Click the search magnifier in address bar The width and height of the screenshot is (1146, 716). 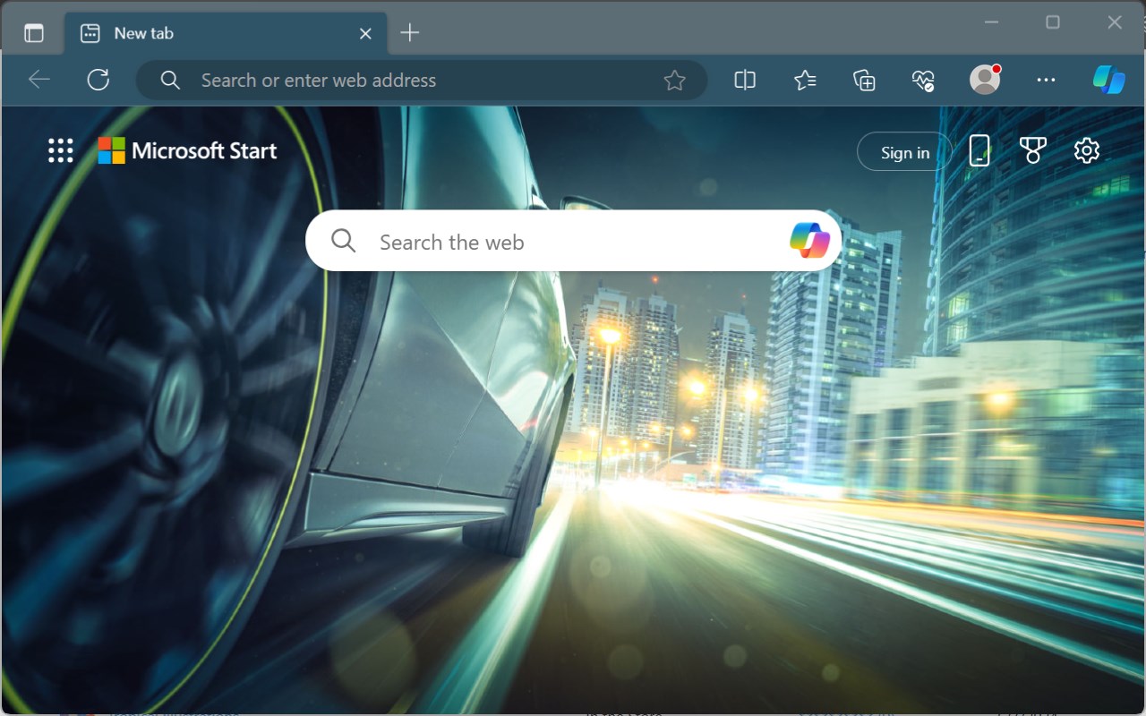click(170, 81)
